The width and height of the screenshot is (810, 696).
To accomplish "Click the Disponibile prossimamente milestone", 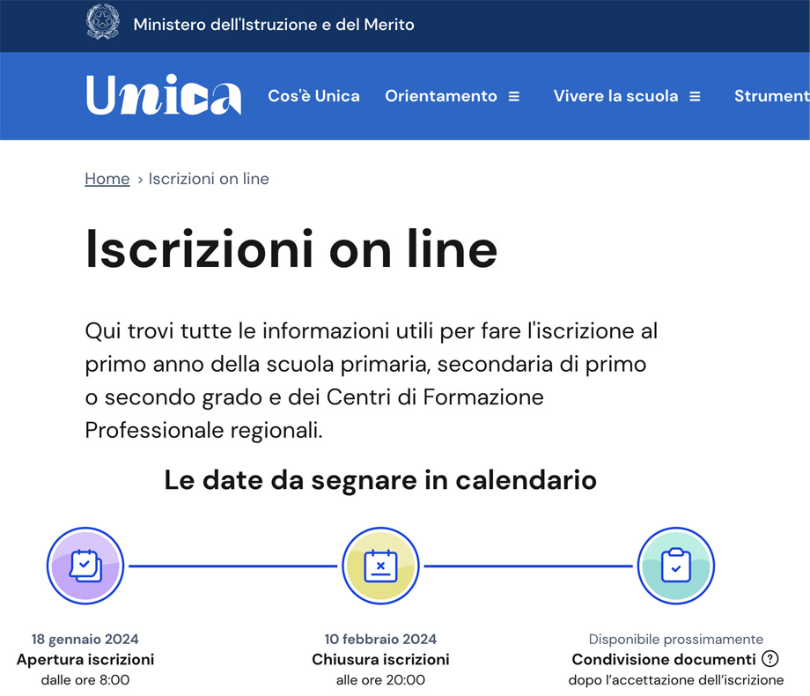I will pyautogui.click(x=675, y=639).
